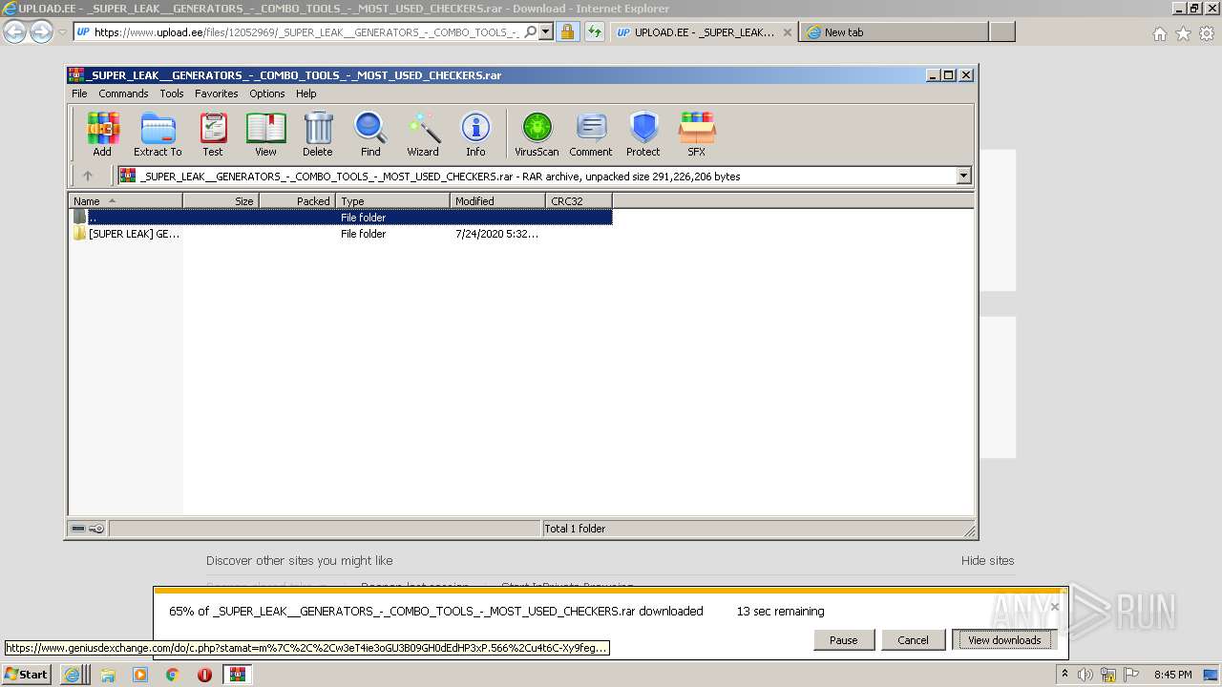Image resolution: width=1222 pixels, height=687 pixels.
Task: Select the [SUPER LEAK] GE... folder row
Action: [x=341, y=234]
